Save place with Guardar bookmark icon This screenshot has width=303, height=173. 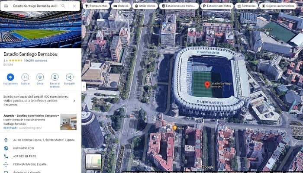coord(25,77)
